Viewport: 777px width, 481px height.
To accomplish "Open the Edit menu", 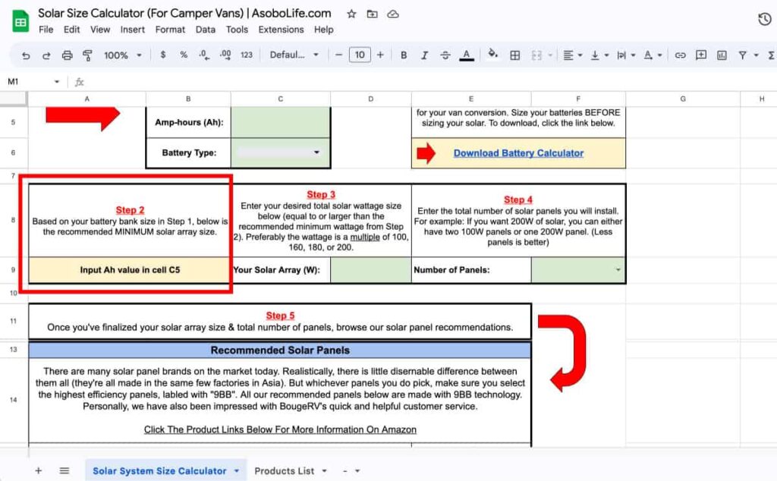I will coord(72,30).
